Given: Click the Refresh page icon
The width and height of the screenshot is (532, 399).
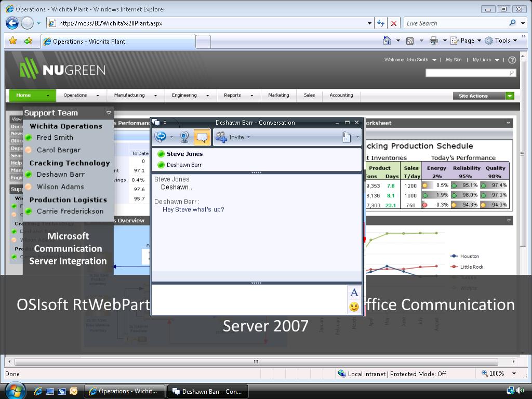Looking at the screenshot, I should pos(381,23).
